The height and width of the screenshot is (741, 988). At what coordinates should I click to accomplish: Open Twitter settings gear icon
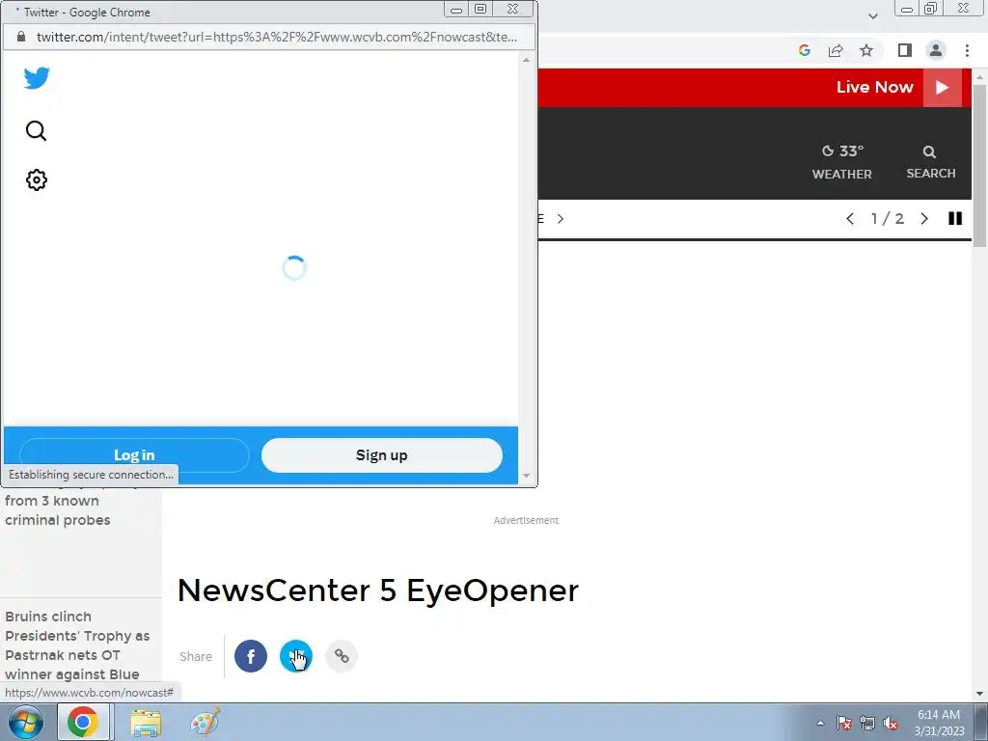37,180
